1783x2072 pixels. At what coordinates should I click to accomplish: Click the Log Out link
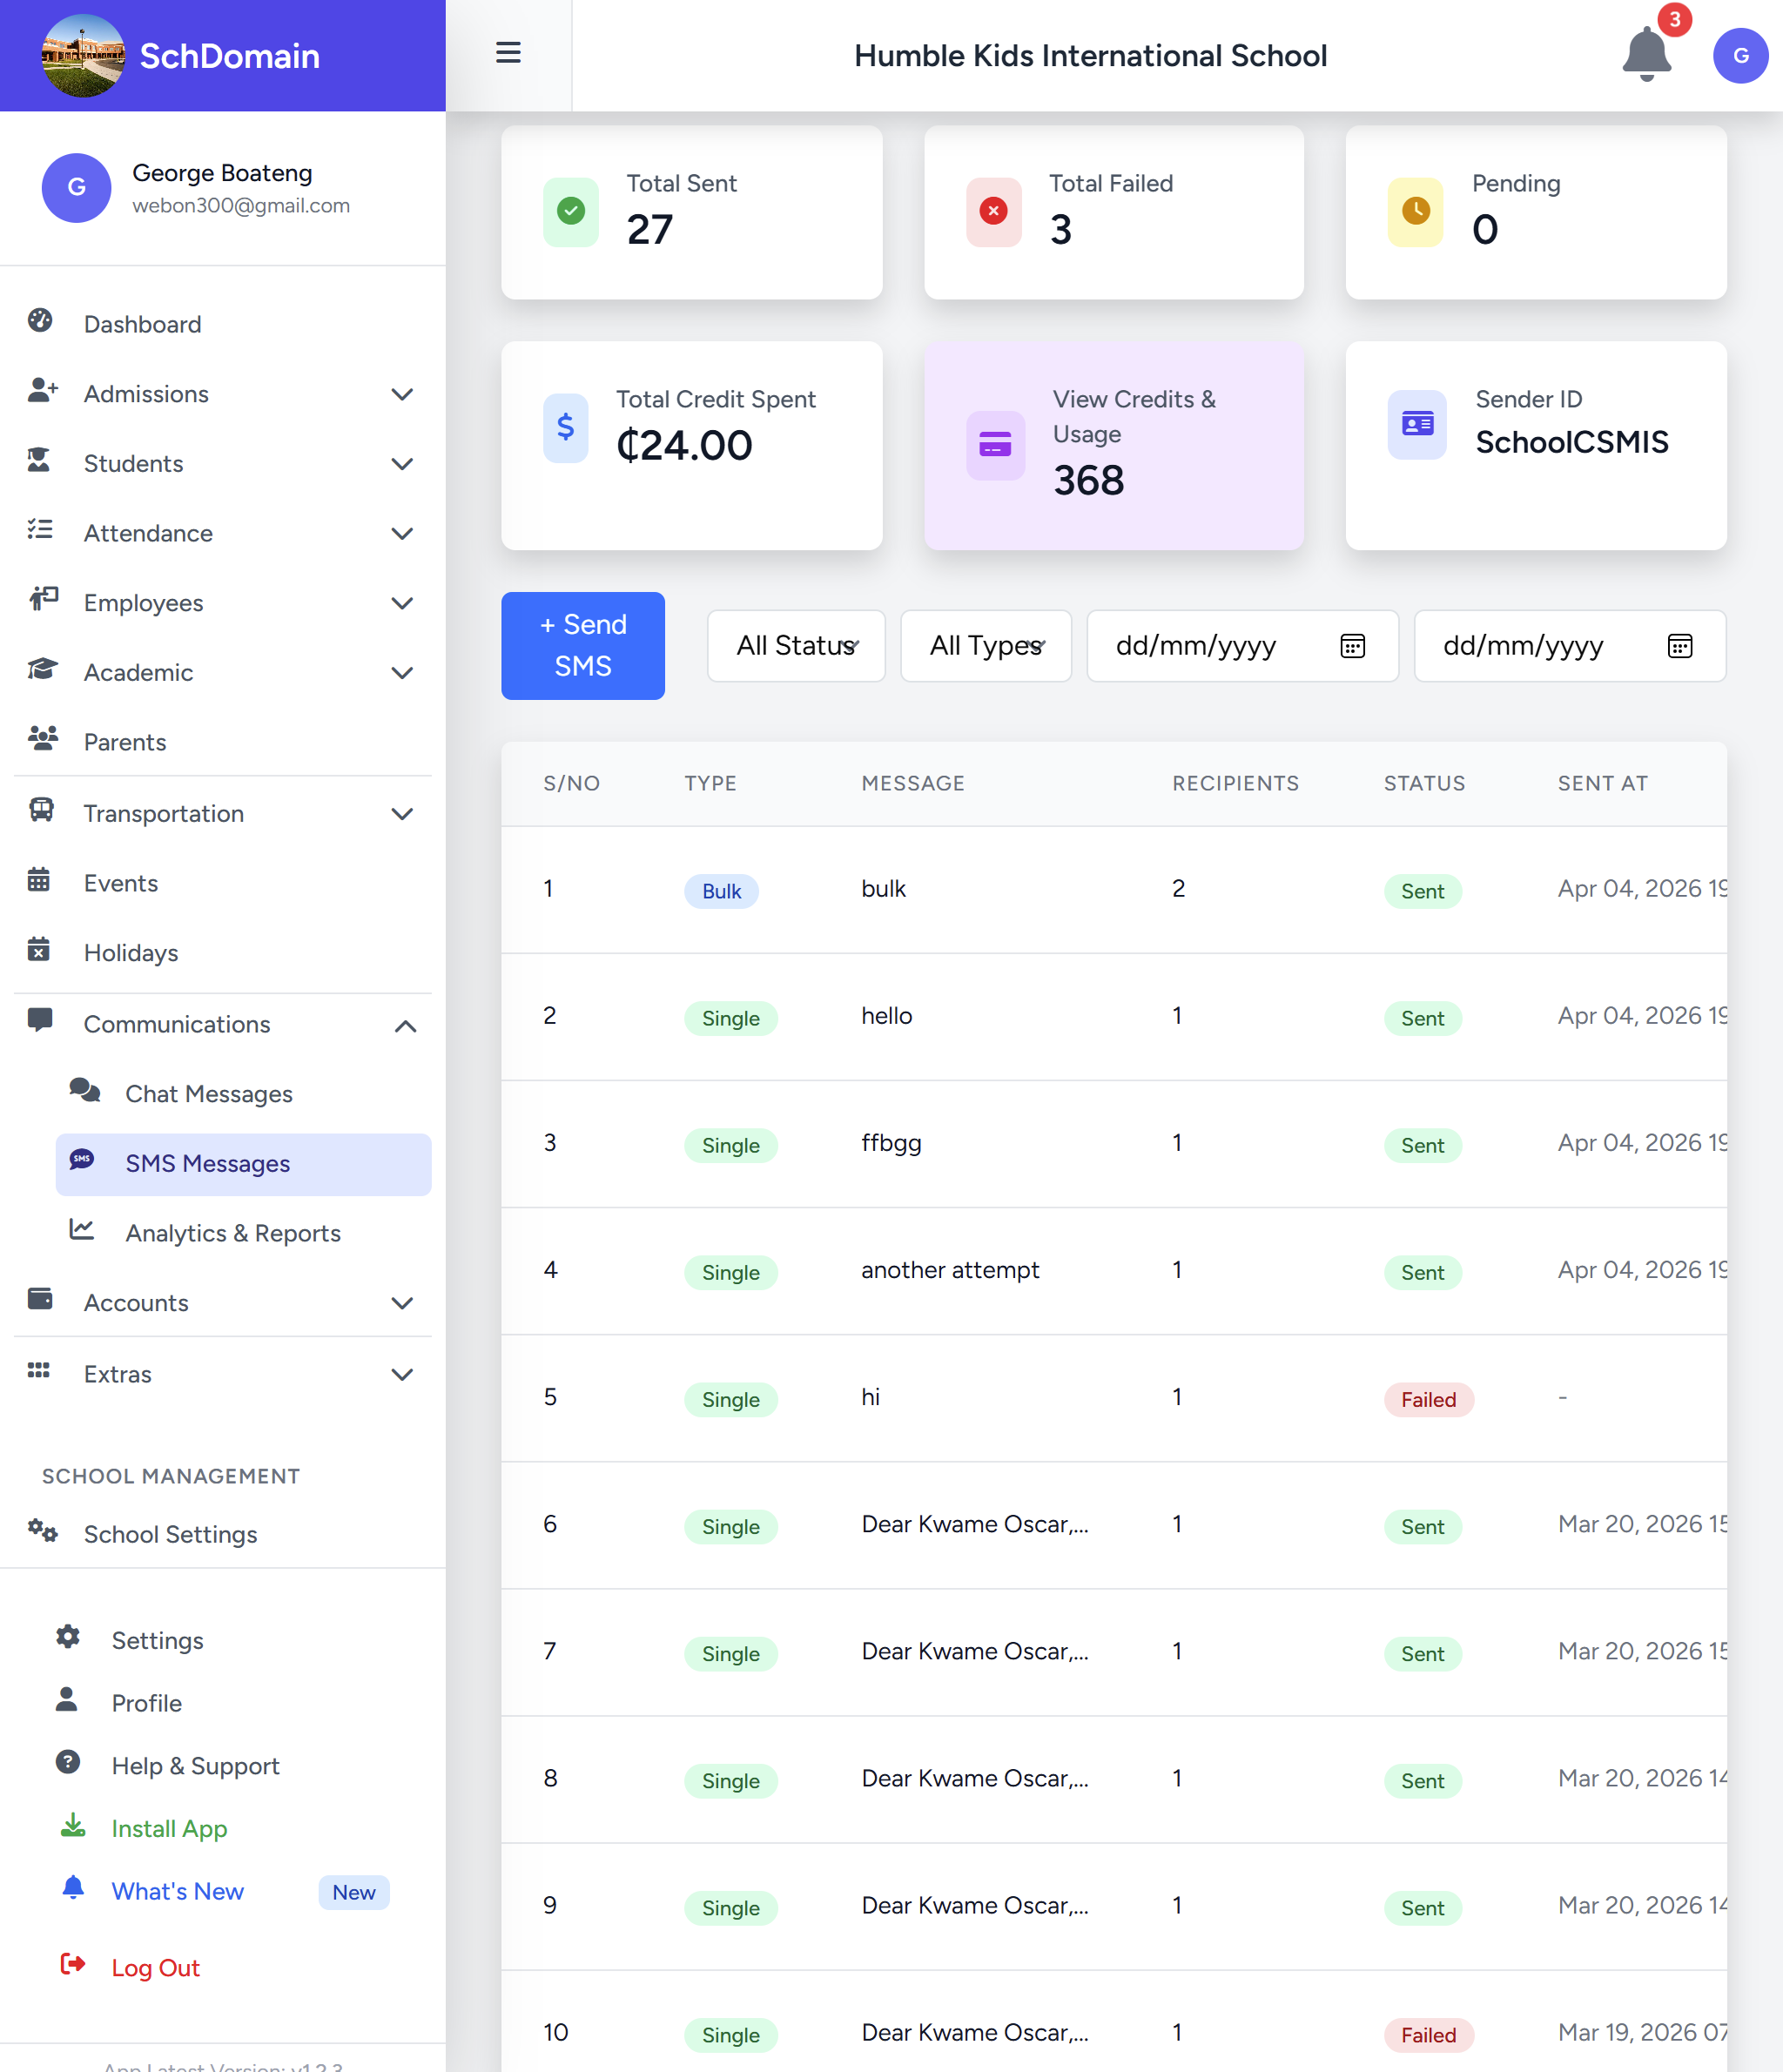156,1967
